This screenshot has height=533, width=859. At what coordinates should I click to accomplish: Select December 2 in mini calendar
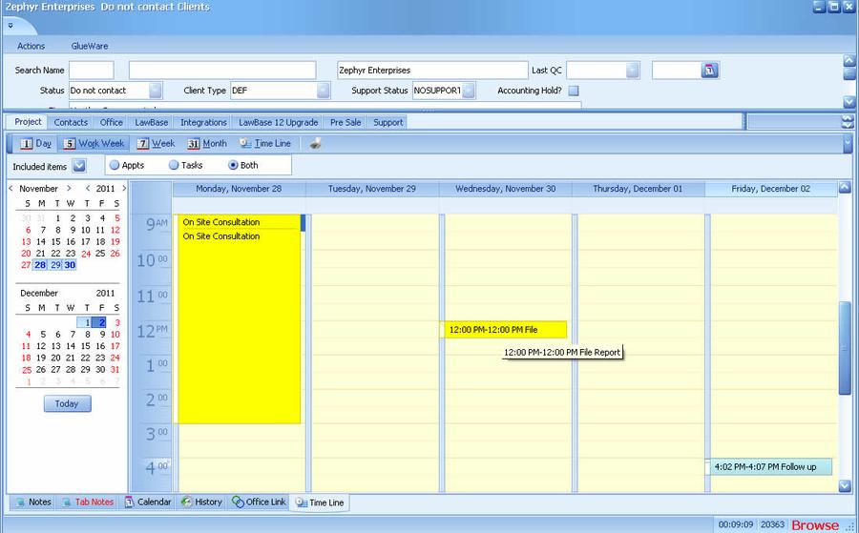point(101,322)
